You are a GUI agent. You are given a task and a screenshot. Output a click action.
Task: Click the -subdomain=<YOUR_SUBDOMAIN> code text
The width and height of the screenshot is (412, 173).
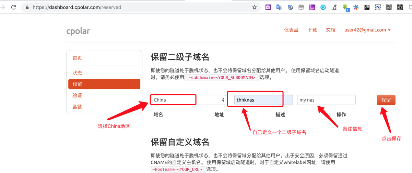click(222, 78)
